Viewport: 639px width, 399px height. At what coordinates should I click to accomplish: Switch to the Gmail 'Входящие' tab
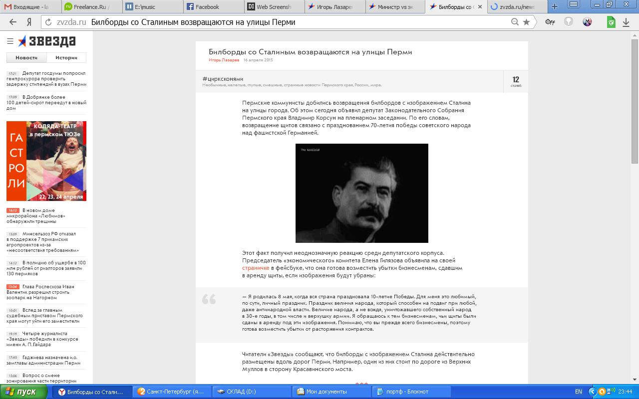point(31,7)
